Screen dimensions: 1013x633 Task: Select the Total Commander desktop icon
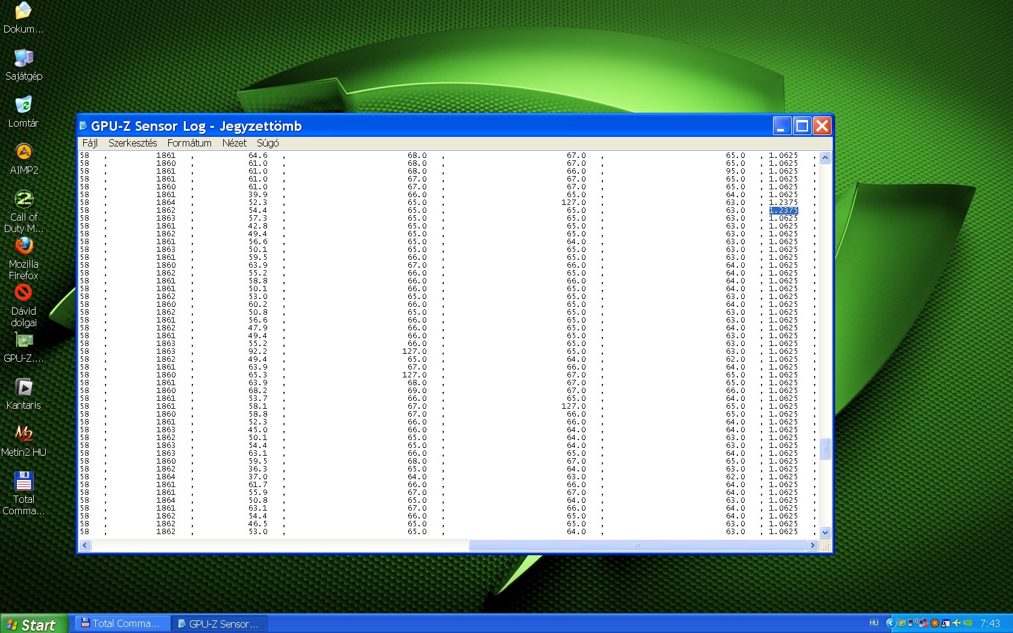(24, 494)
